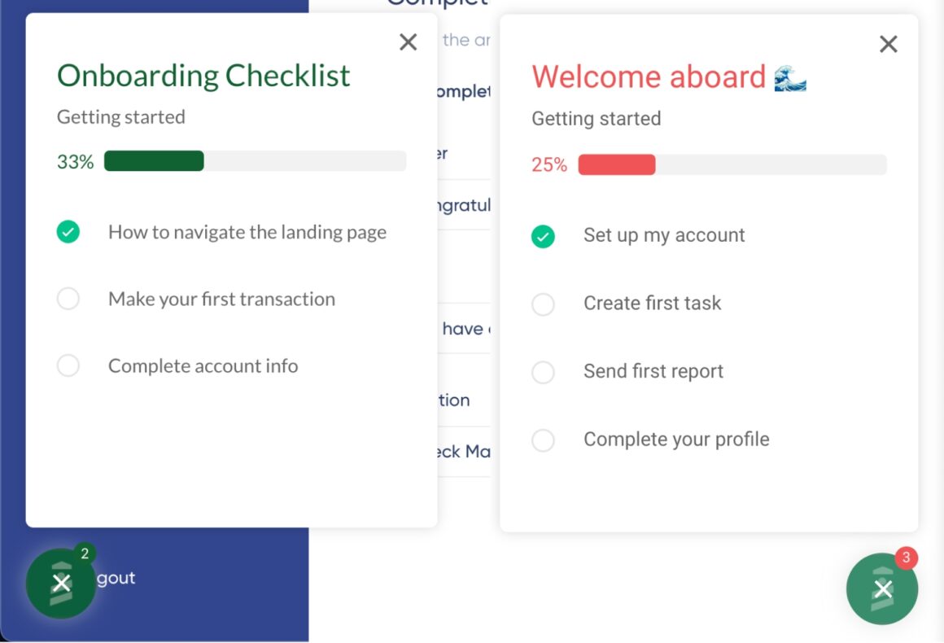944x643 pixels.
Task: Check the Complete account info circle
Action: (68, 365)
